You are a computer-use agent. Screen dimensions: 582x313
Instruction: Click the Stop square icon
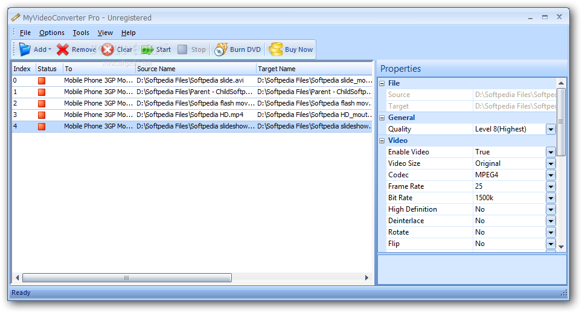pyautogui.click(x=182, y=49)
